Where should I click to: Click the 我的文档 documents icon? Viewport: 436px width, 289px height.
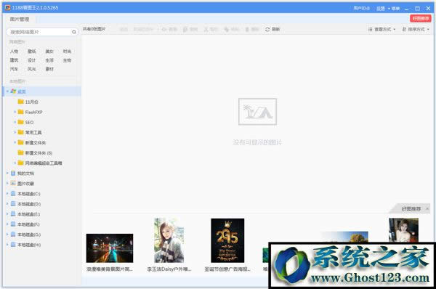[x=13, y=173]
